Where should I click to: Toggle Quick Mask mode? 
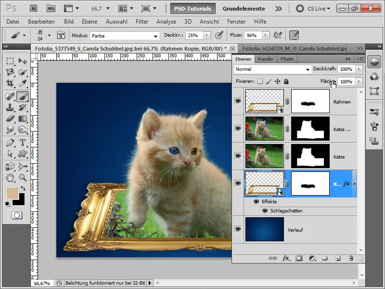click(17, 215)
